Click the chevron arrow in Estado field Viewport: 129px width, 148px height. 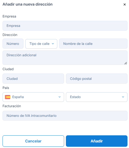click(123, 97)
